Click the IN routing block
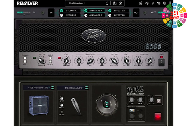 51,13
